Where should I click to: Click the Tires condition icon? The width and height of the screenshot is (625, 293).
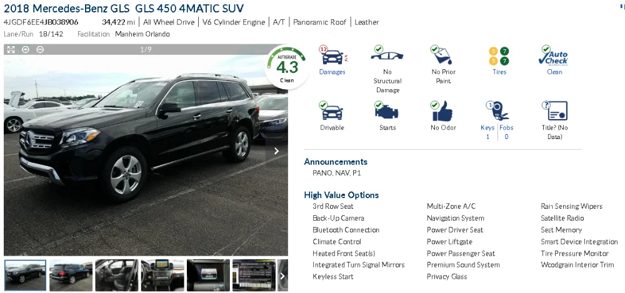(x=499, y=56)
